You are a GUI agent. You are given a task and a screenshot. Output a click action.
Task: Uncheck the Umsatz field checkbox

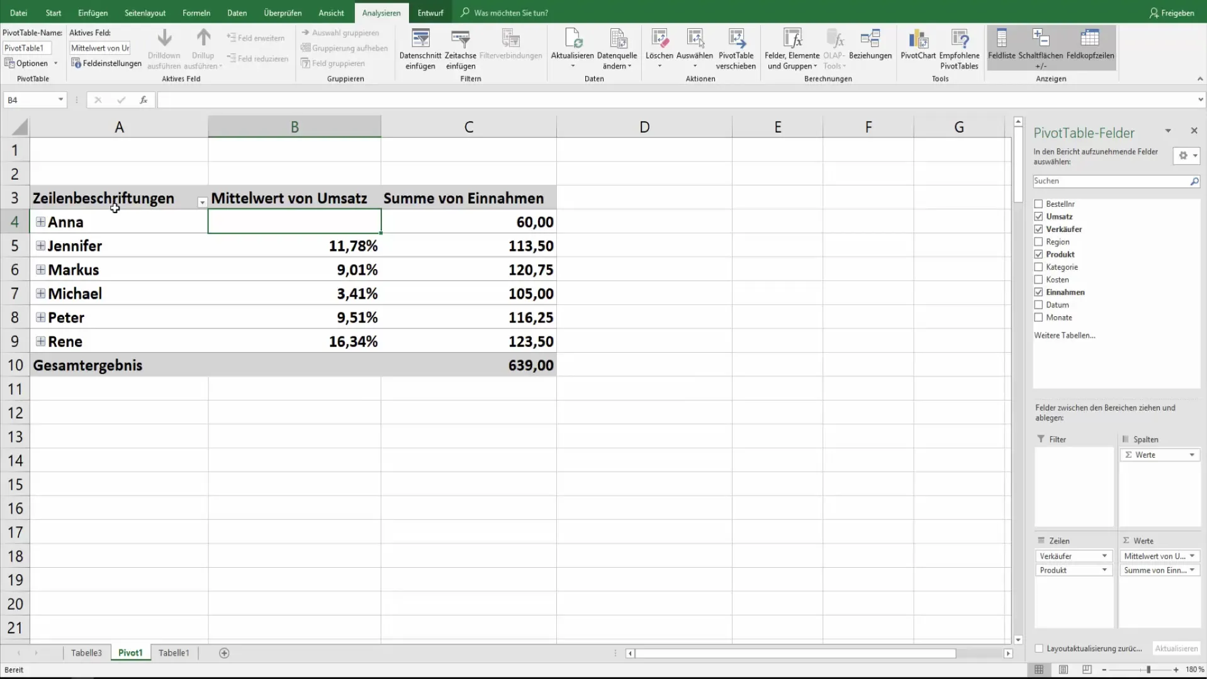click(x=1038, y=217)
